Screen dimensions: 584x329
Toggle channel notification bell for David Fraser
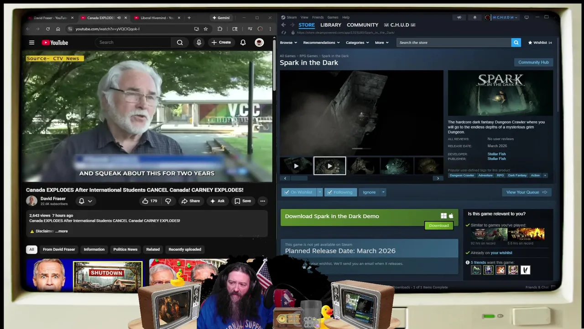pyautogui.click(x=85, y=201)
